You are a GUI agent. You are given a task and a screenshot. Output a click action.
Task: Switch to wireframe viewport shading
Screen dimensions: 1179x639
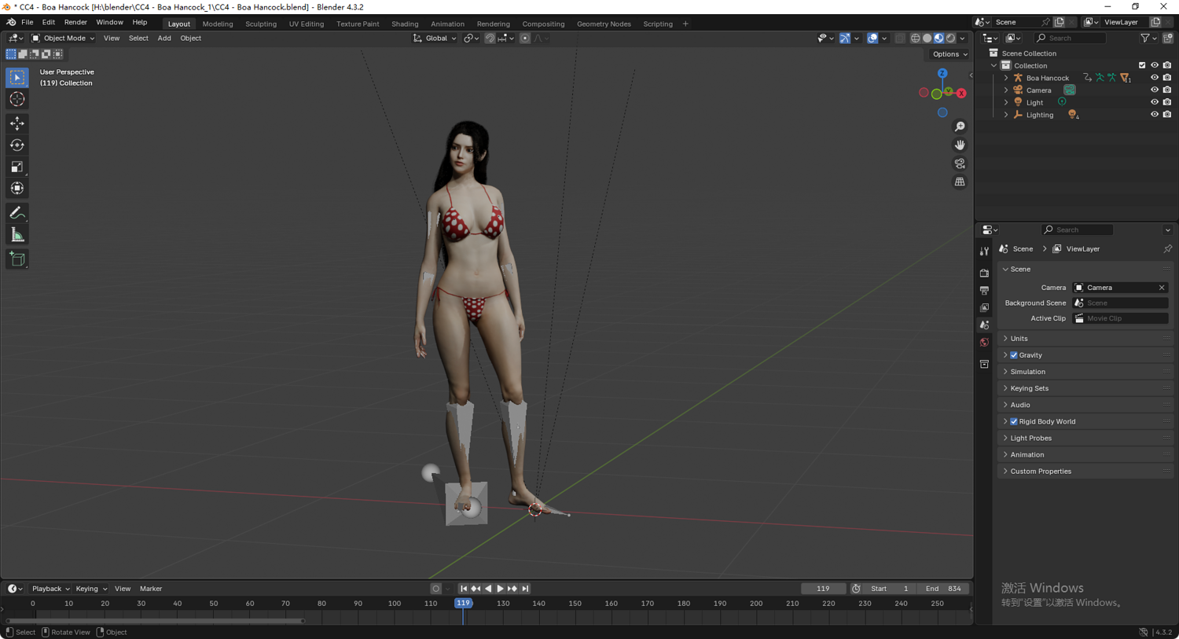click(916, 38)
